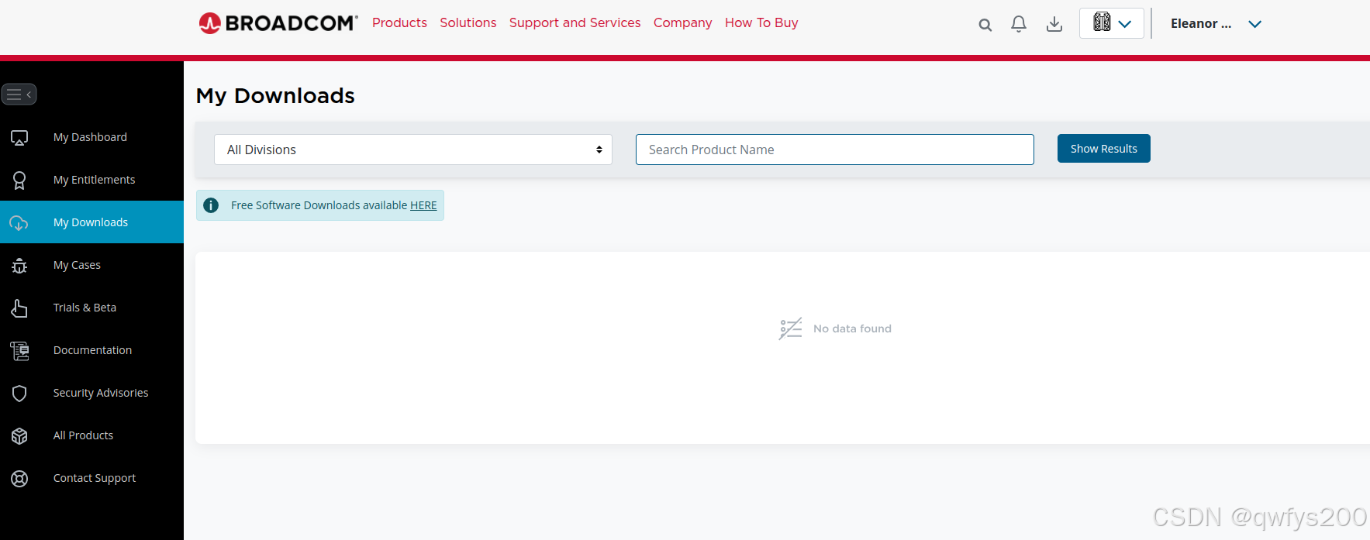Open Contact Support
The image size is (1370, 540).
point(91,478)
